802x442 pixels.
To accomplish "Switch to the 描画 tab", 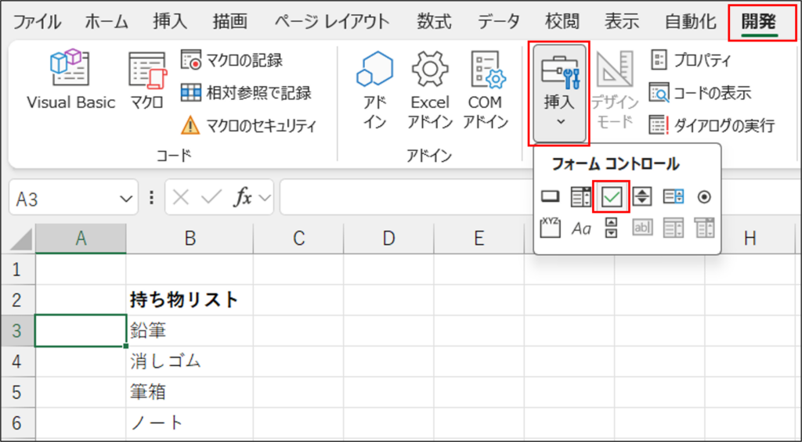I will point(230,21).
